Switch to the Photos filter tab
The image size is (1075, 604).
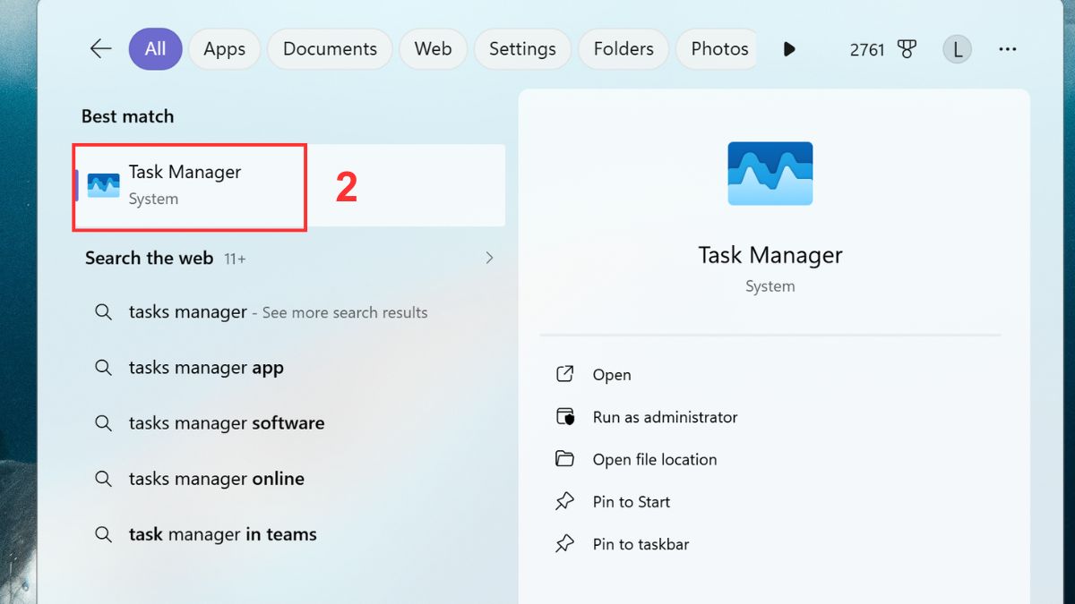coord(717,49)
